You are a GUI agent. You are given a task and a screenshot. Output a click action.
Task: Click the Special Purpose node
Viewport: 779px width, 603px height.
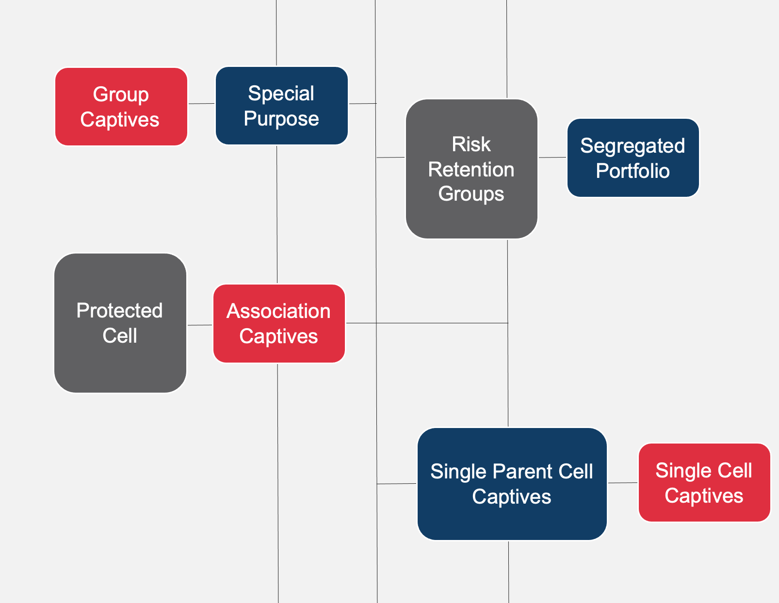tap(281, 106)
